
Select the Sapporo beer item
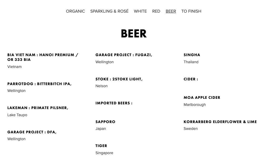click(x=105, y=122)
